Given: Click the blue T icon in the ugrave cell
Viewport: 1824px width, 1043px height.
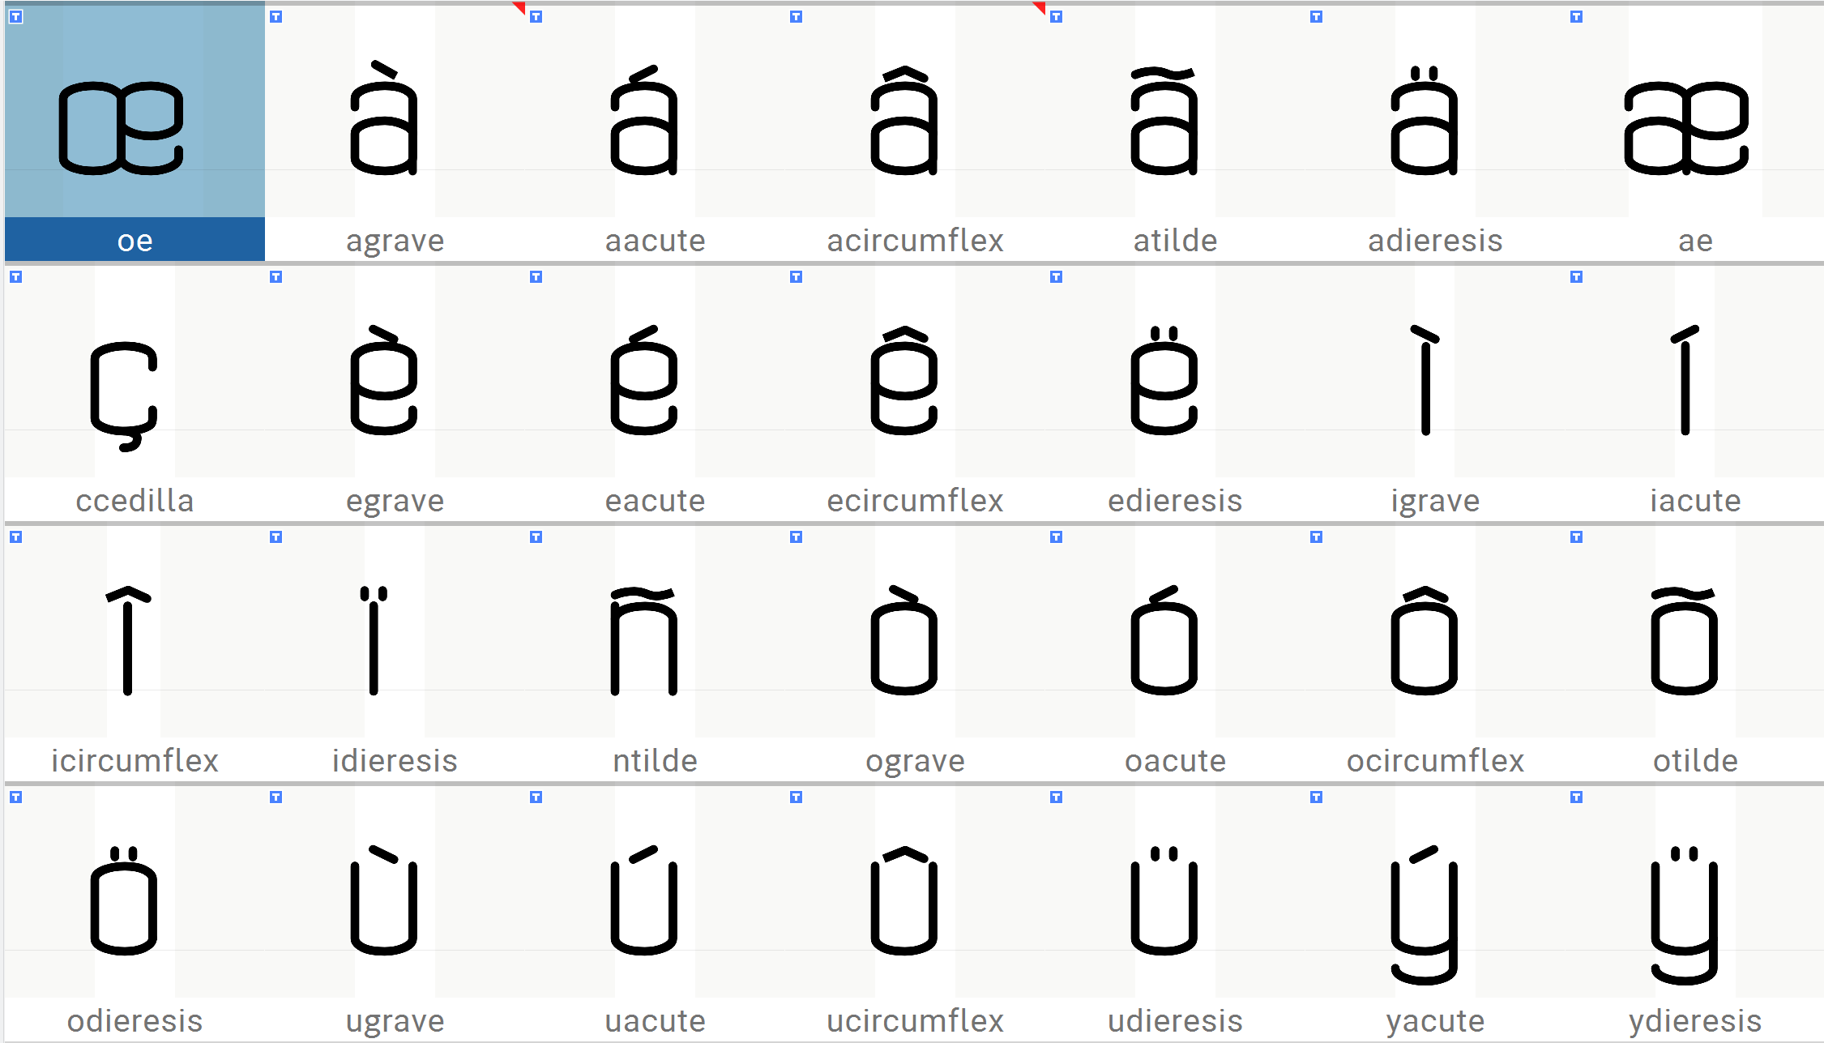Looking at the screenshot, I should click(276, 797).
